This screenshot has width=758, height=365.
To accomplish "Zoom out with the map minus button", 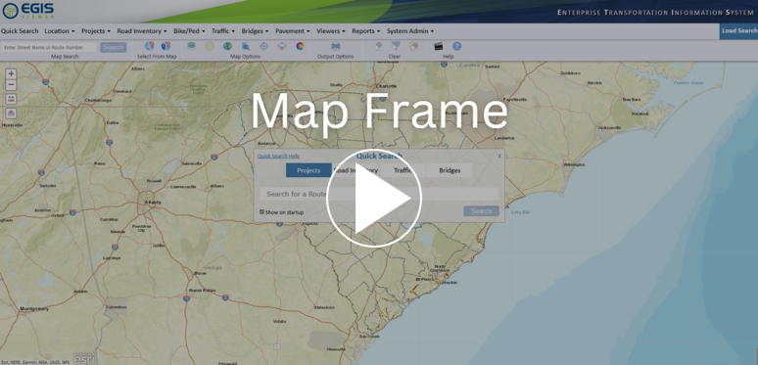I will (11, 85).
